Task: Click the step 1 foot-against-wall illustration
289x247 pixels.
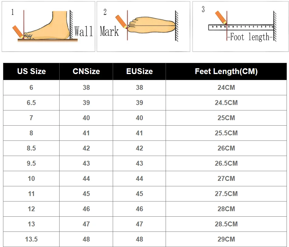Action: [x=49, y=26]
